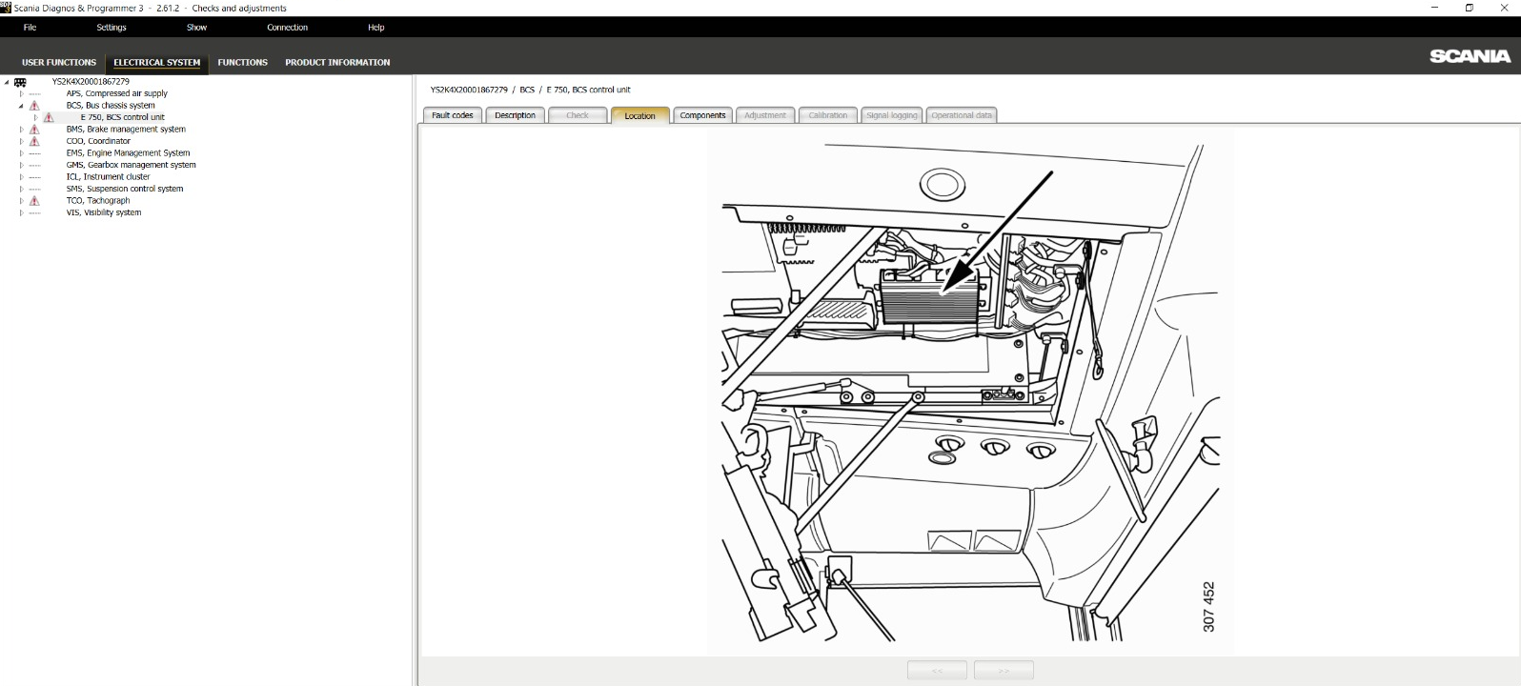Click the control unit location diagram image
This screenshot has height=686, width=1521.
[x=970, y=393]
